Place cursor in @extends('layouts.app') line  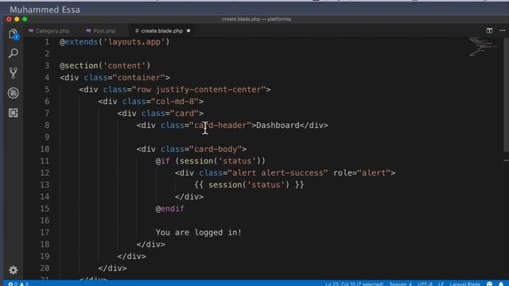pos(115,42)
